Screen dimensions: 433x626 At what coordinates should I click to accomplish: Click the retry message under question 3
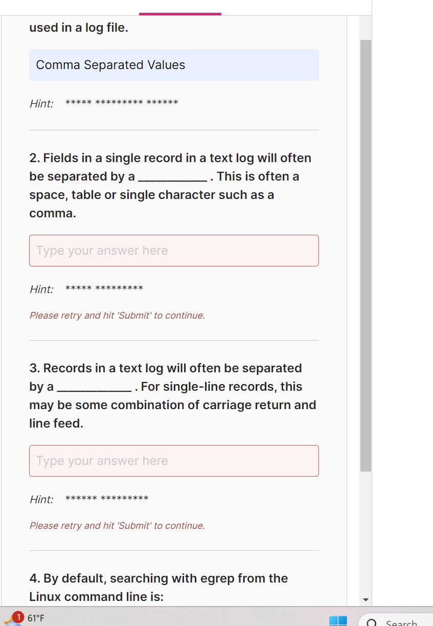coord(117,526)
